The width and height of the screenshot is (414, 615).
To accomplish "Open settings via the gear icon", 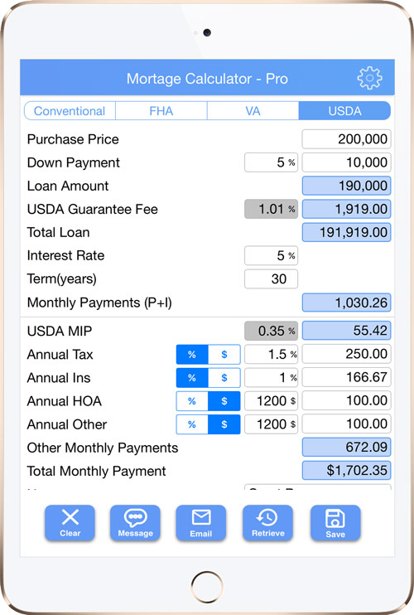I will click(369, 78).
